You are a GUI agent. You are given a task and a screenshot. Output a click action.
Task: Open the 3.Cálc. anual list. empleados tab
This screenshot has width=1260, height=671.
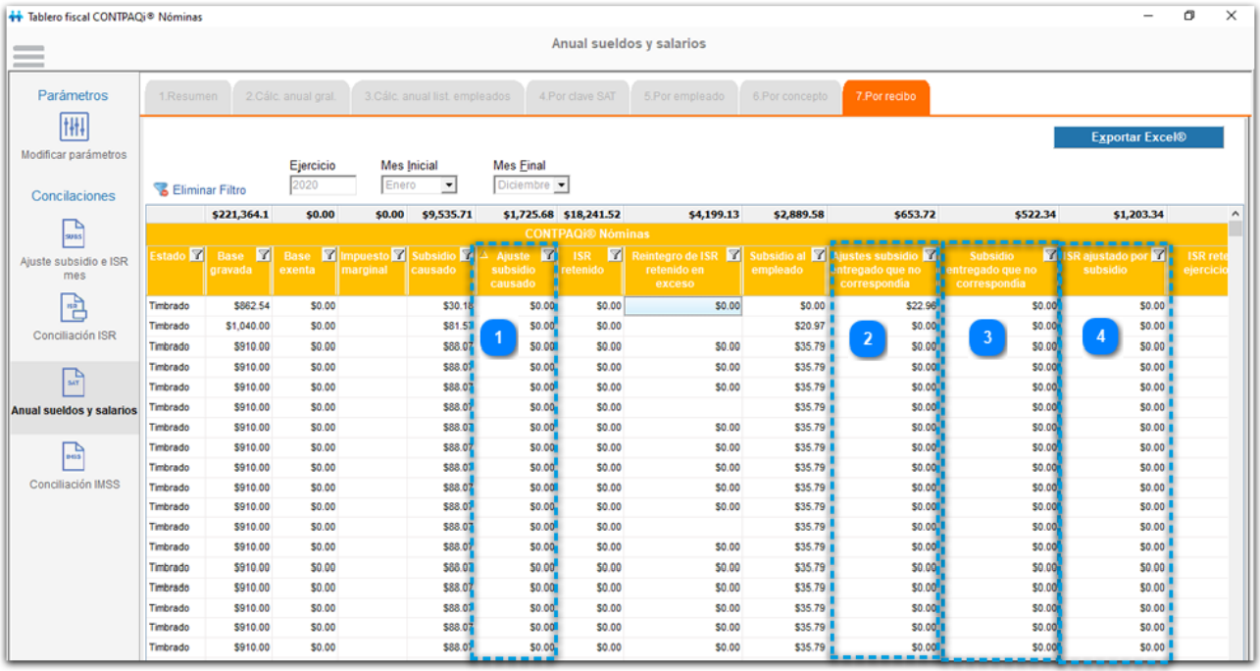coord(437,97)
